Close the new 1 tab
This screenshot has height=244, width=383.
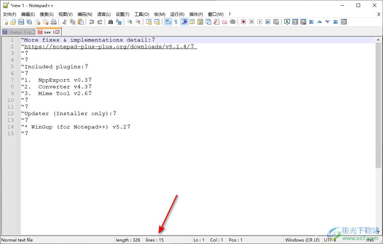pos(57,32)
